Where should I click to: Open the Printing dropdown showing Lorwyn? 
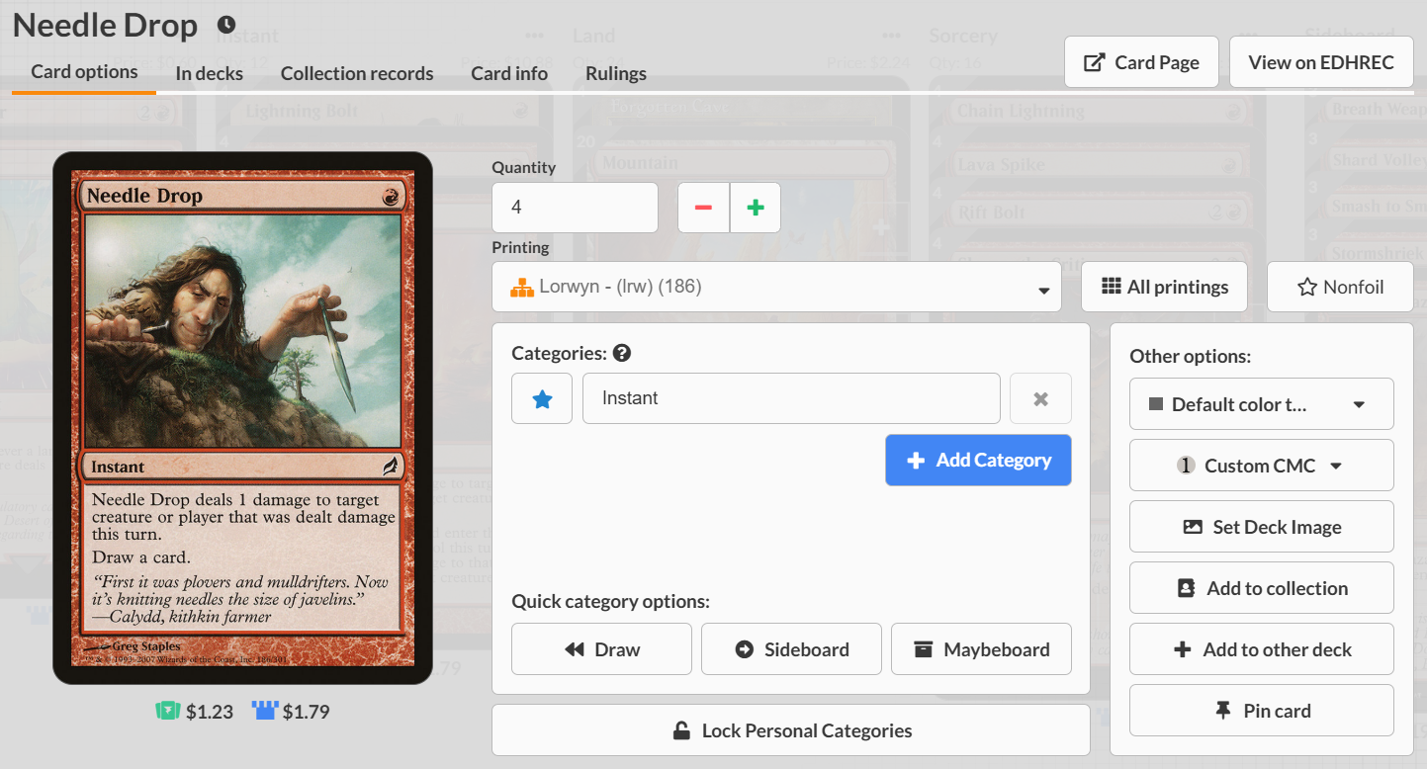click(776, 287)
